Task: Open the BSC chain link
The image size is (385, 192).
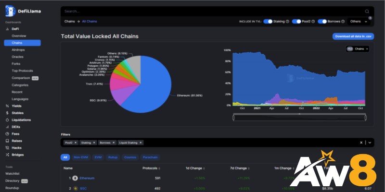Action: click(x=83, y=189)
